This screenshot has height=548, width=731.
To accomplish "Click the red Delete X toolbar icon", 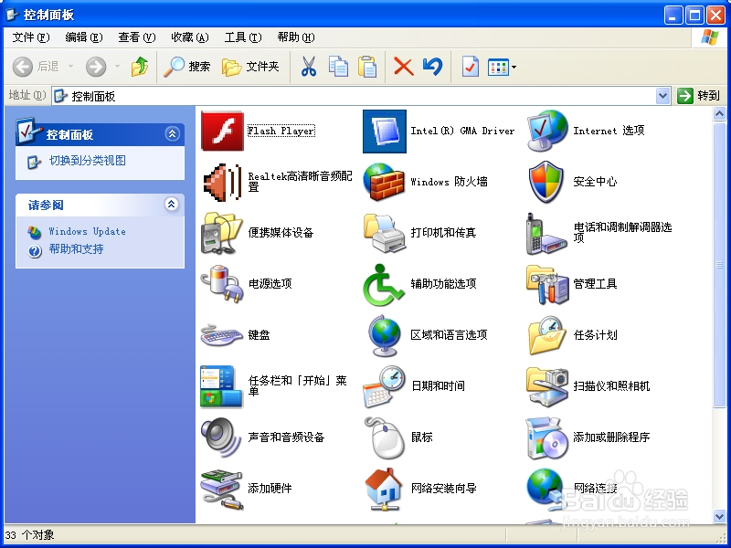I will click(x=404, y=67).
